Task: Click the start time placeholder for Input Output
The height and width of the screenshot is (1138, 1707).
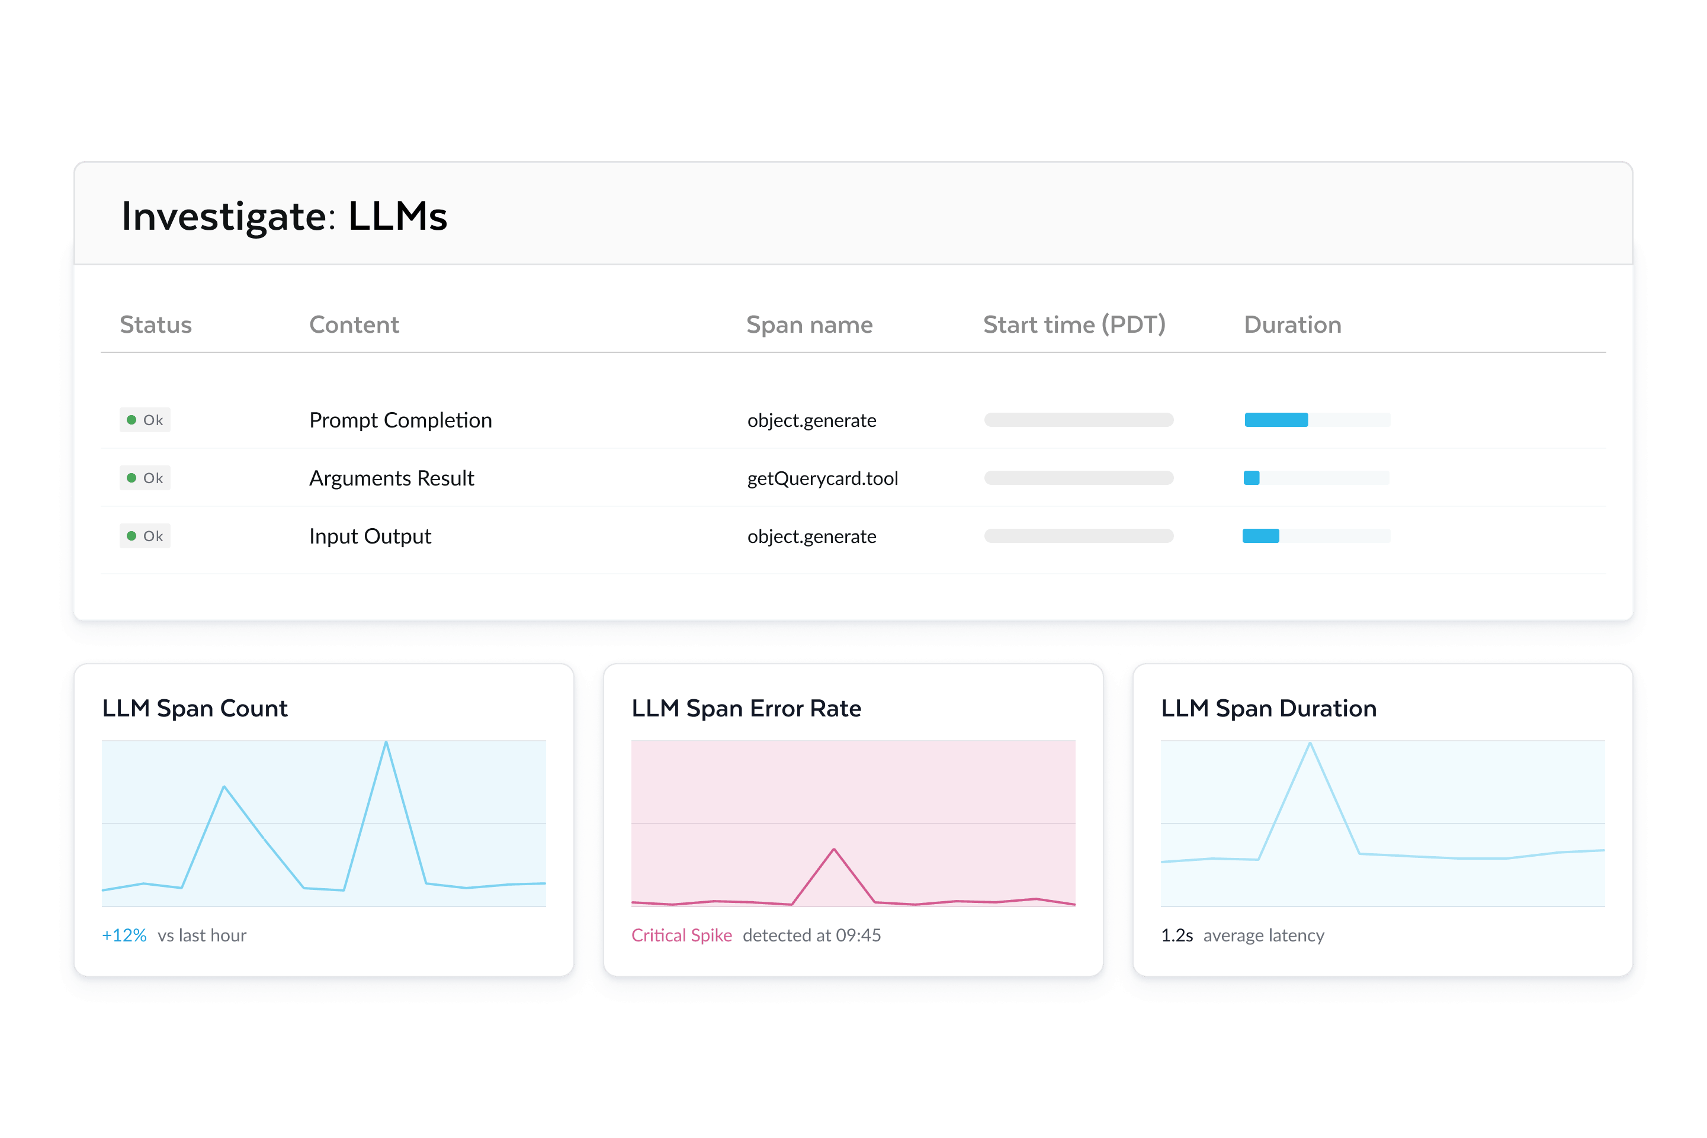Action: pyautogui.click(x=1079, y=536)
